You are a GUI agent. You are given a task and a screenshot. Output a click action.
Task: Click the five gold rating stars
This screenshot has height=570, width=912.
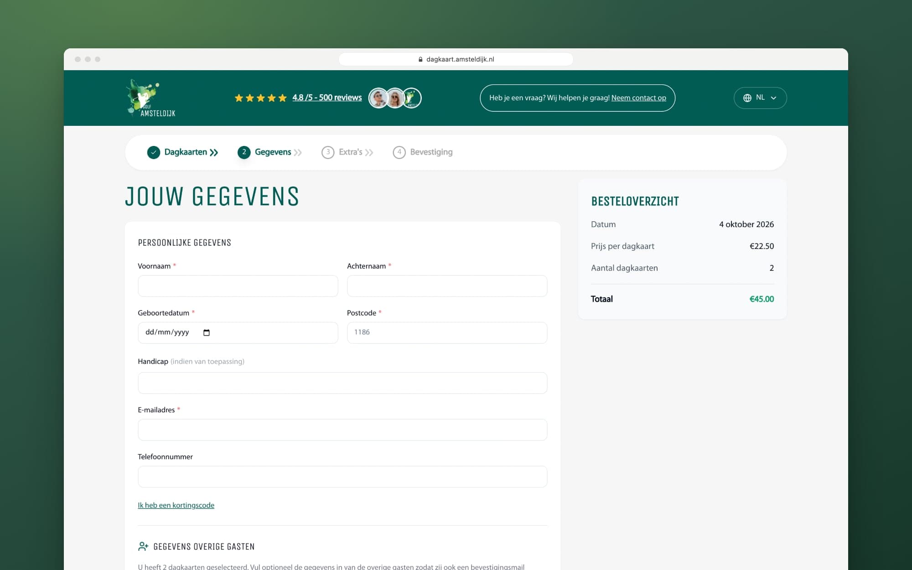pyautogui.click(x=260, y=98)
